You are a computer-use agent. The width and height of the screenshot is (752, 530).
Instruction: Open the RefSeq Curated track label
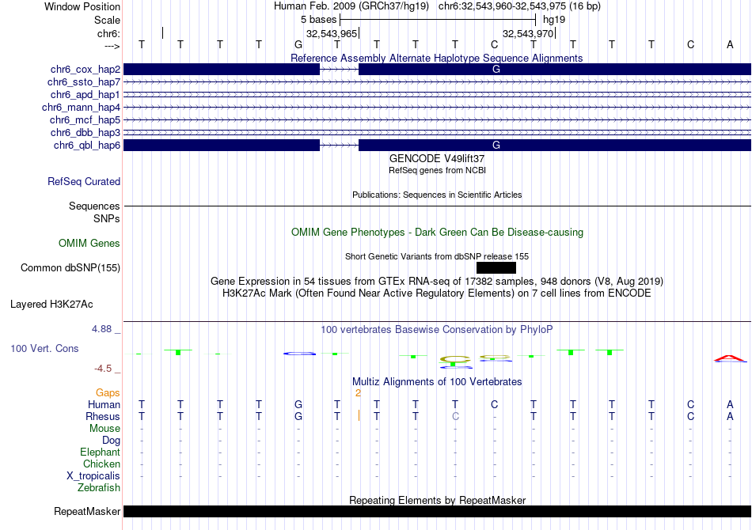coord(84,182)
